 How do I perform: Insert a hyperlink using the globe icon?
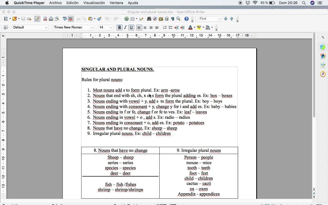click(127, 19)
